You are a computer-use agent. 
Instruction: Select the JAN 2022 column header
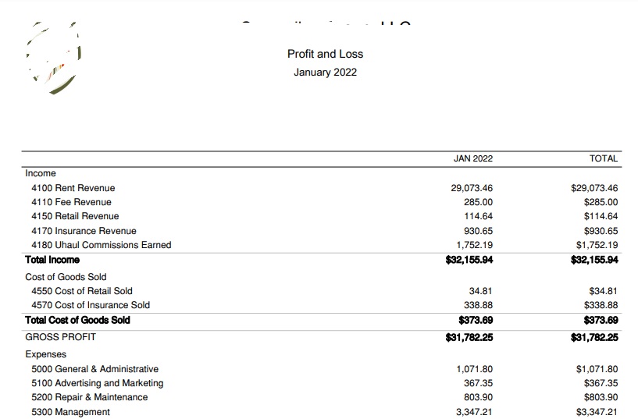click(x=472, y=158)
